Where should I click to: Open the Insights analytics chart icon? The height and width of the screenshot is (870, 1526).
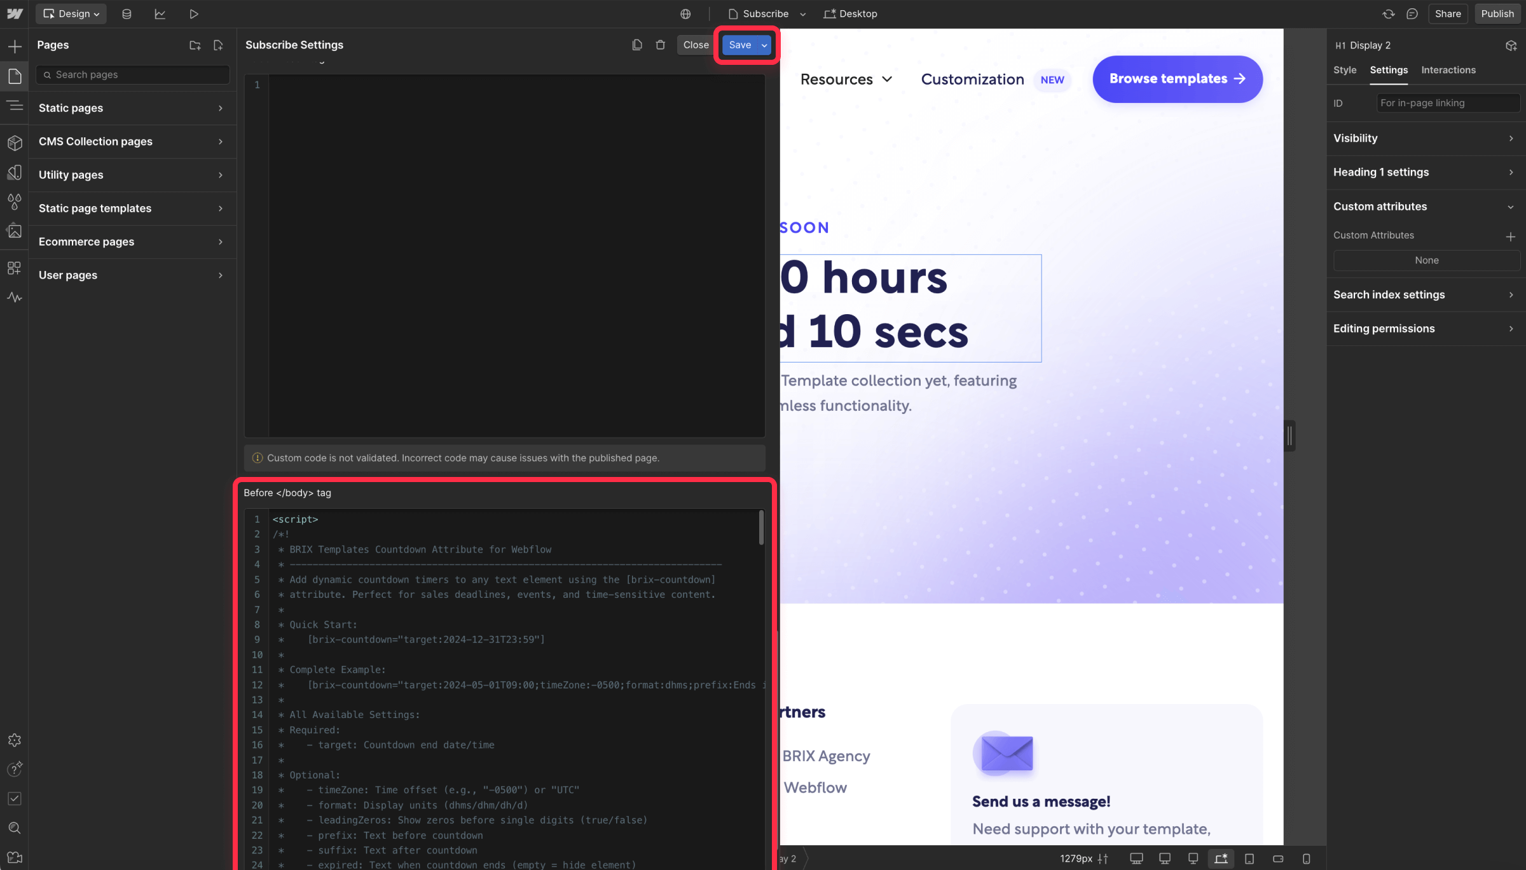(160, 13)
